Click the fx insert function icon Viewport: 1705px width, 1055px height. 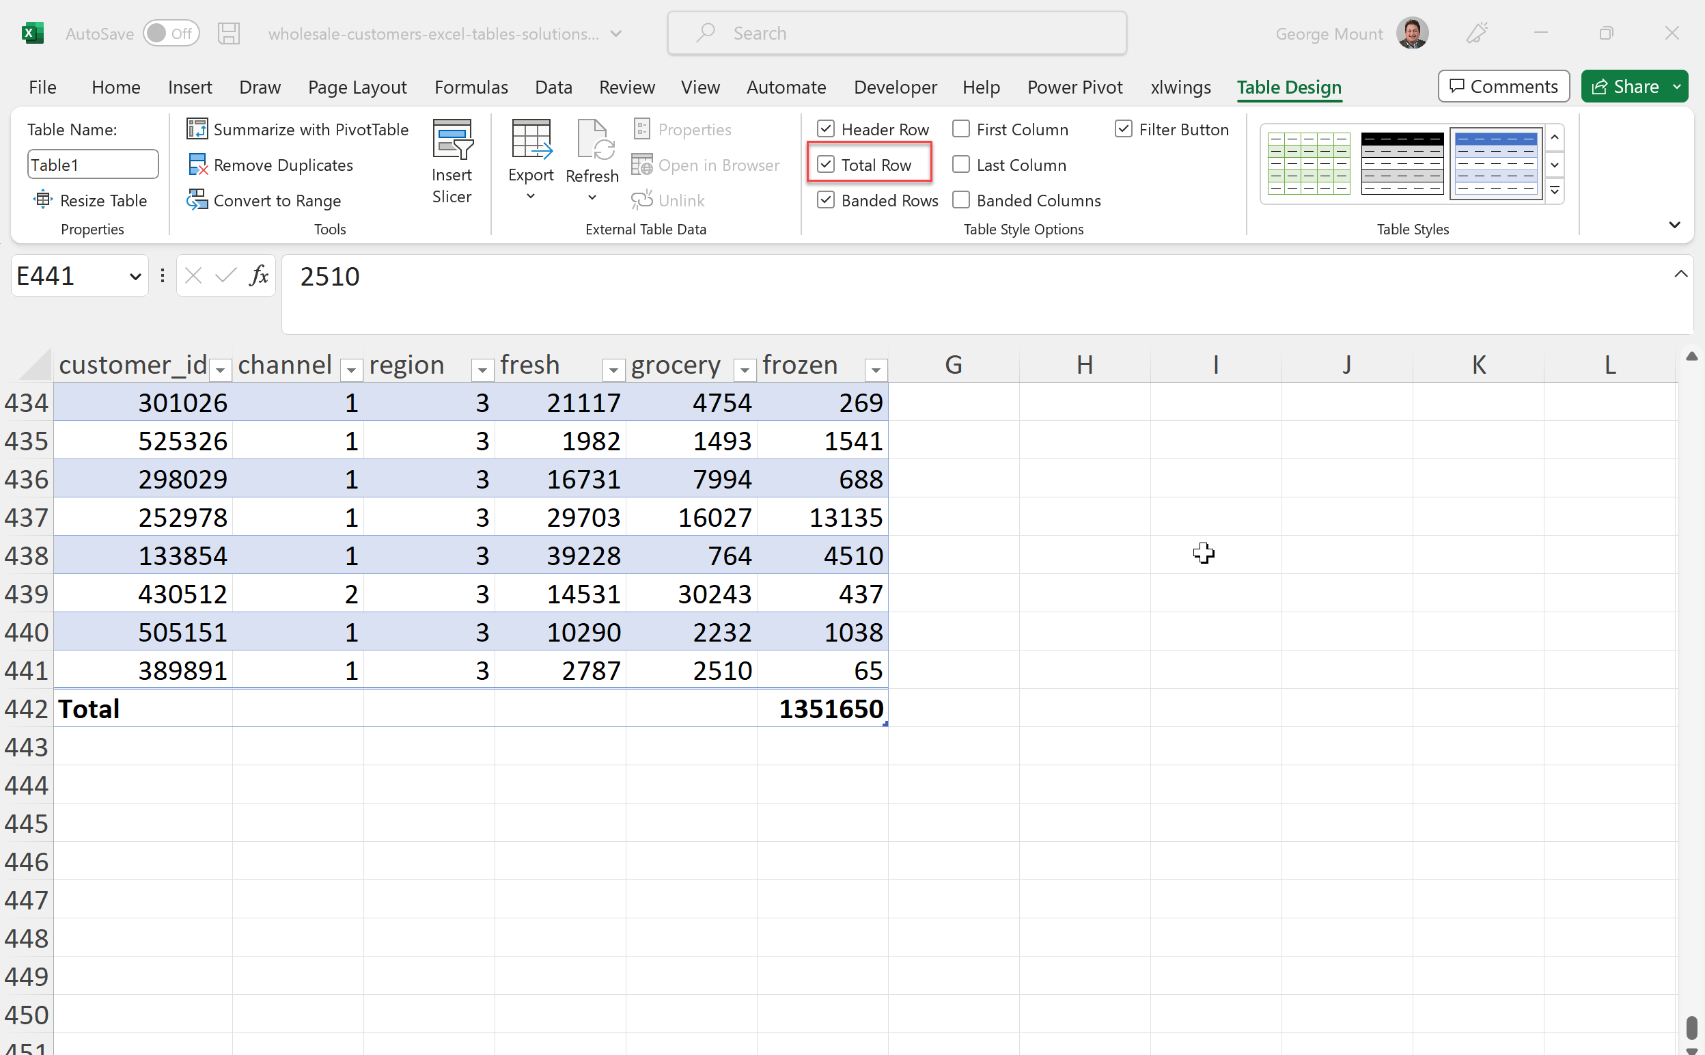tap(259, 275)
